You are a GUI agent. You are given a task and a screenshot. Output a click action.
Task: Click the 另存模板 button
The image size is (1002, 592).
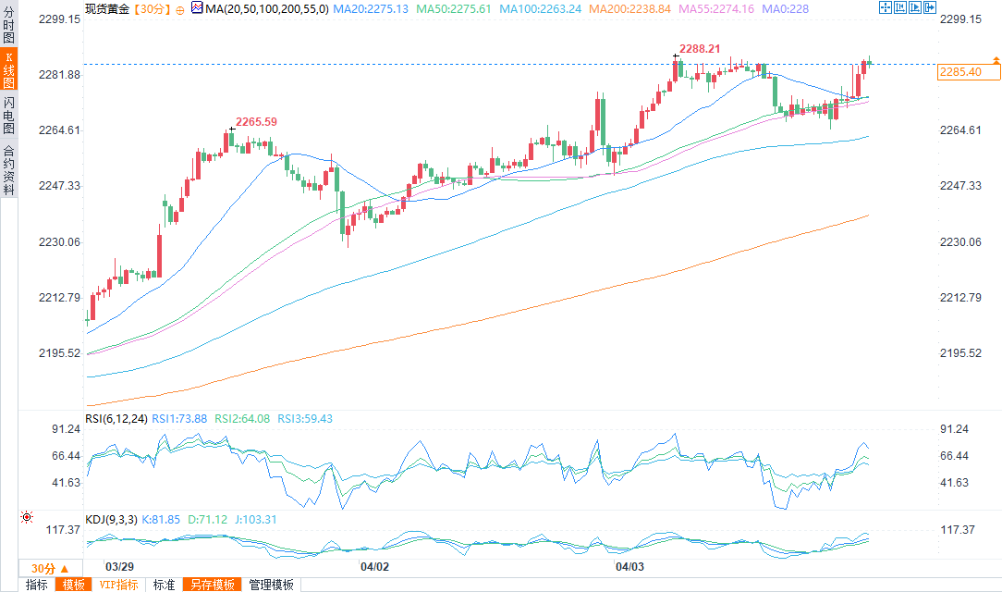coord(212,585)
